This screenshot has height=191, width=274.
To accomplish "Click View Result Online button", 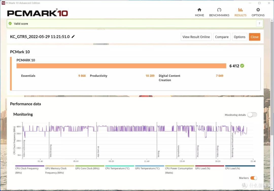I will tap(196, 37).
